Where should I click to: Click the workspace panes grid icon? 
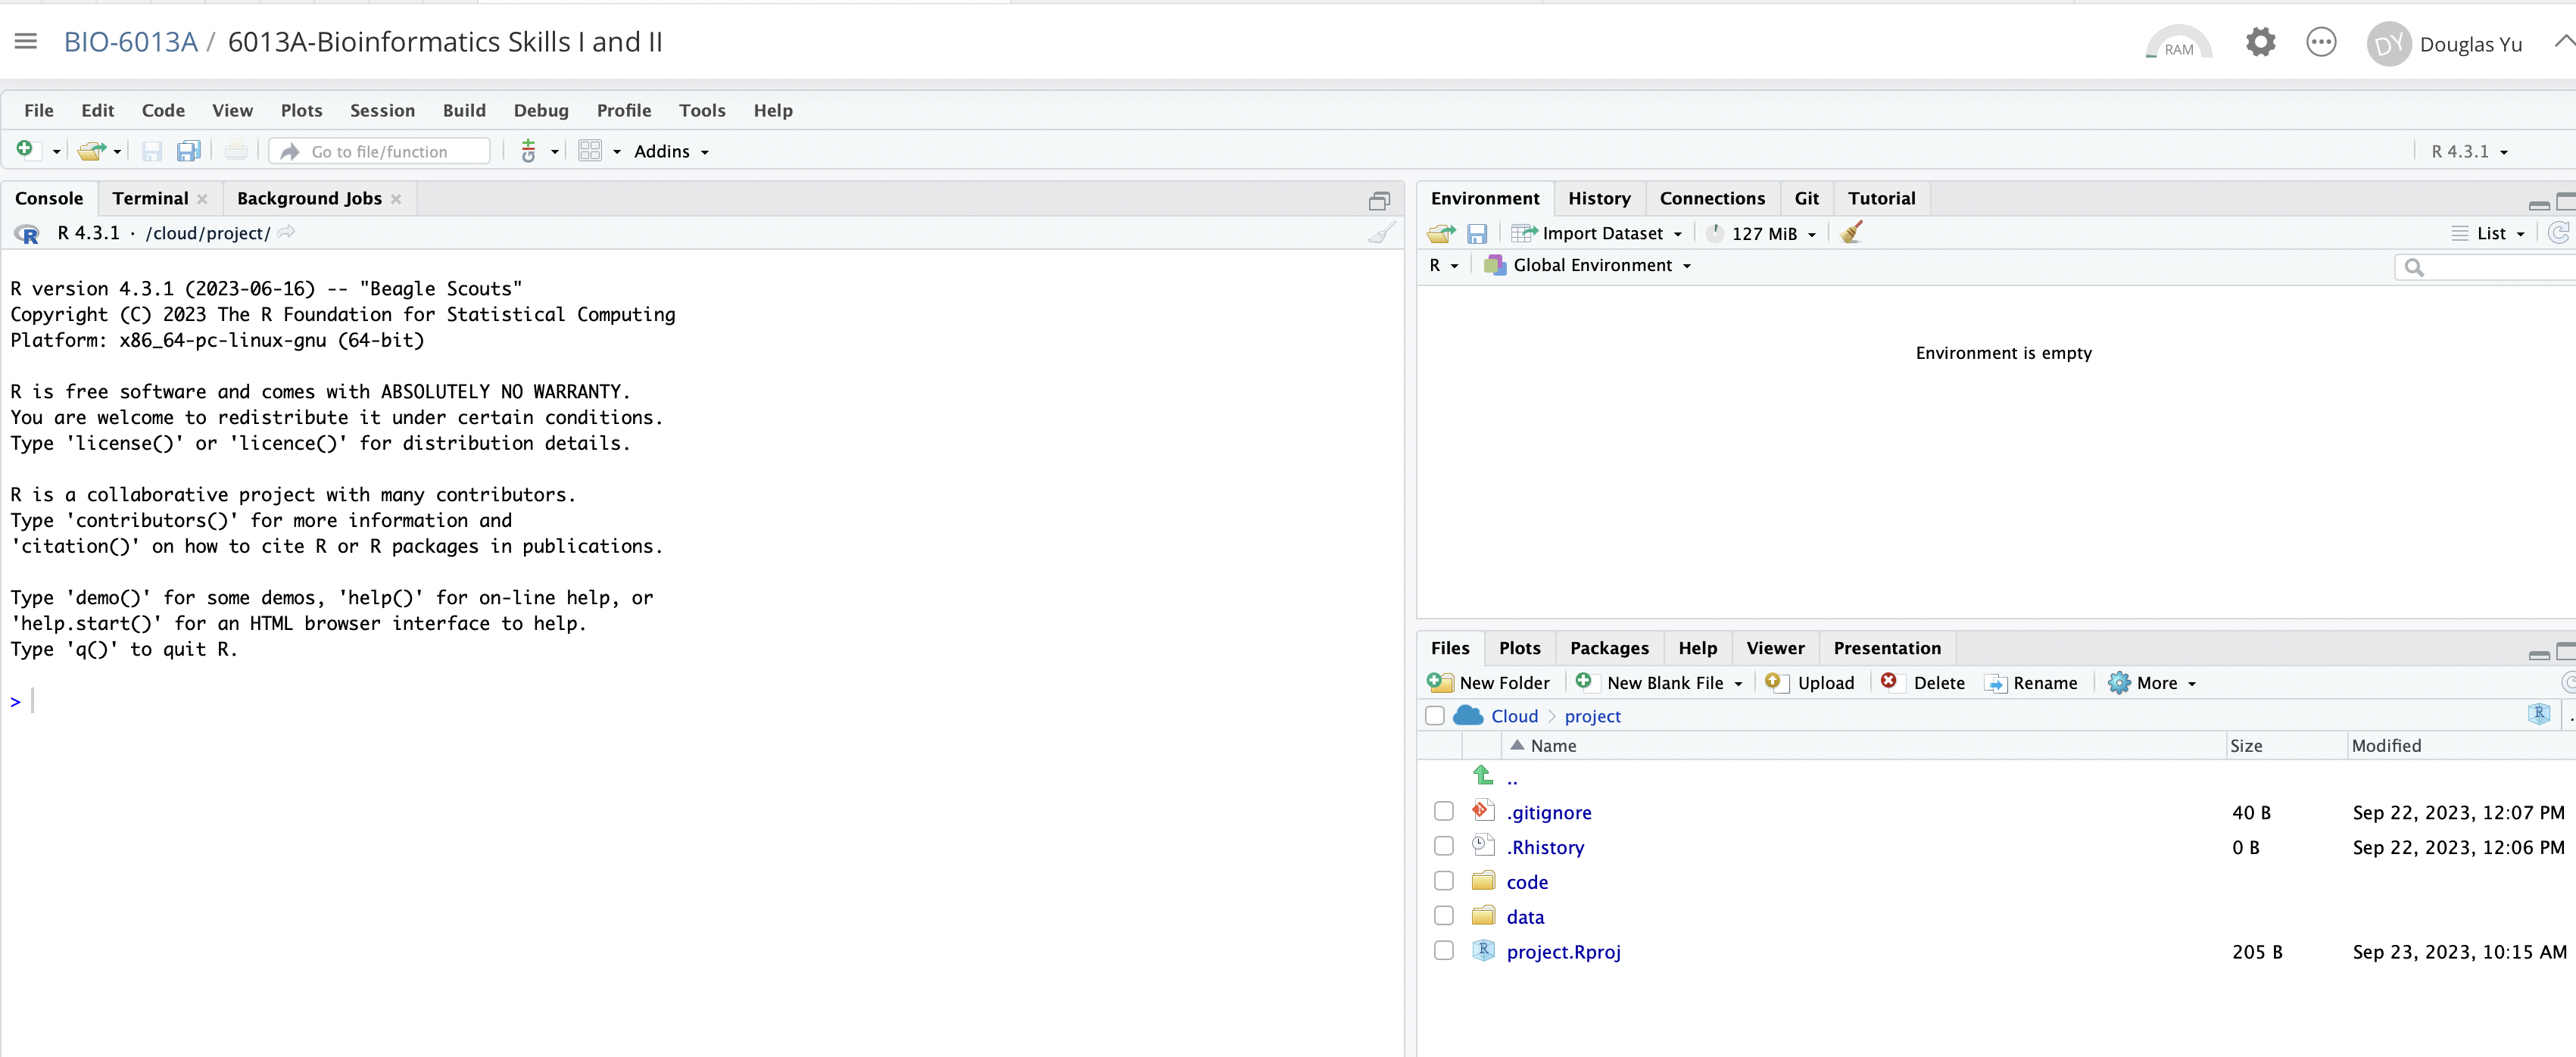click(x=590, y=151)
